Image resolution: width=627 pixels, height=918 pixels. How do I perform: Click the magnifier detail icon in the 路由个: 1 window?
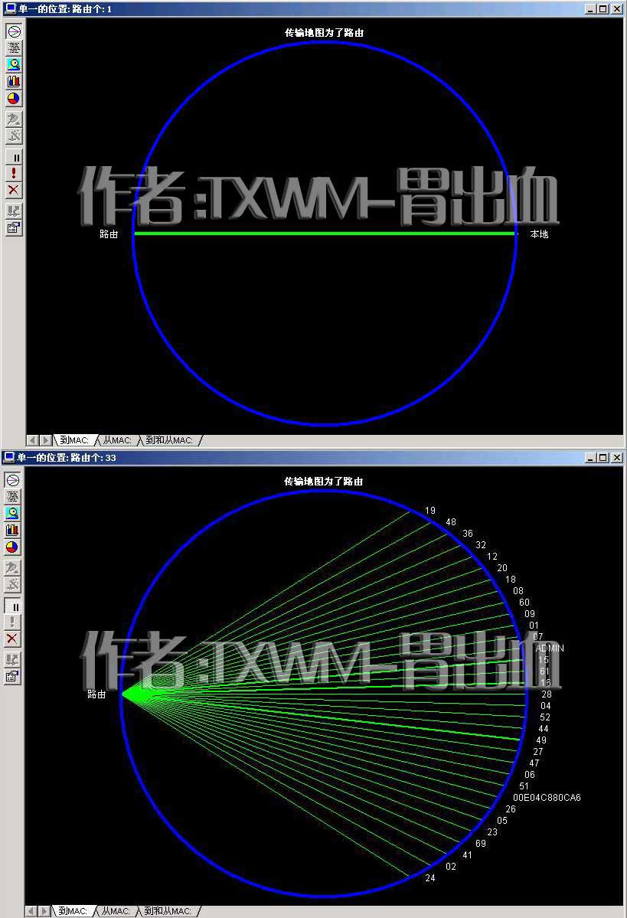(14, 64)
